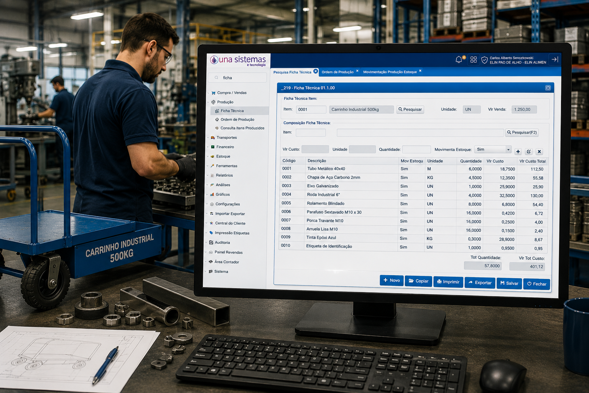This screenshot has width=589, height=393.
Task: Click the Exportar button
Action: click(x=480, y=282)
